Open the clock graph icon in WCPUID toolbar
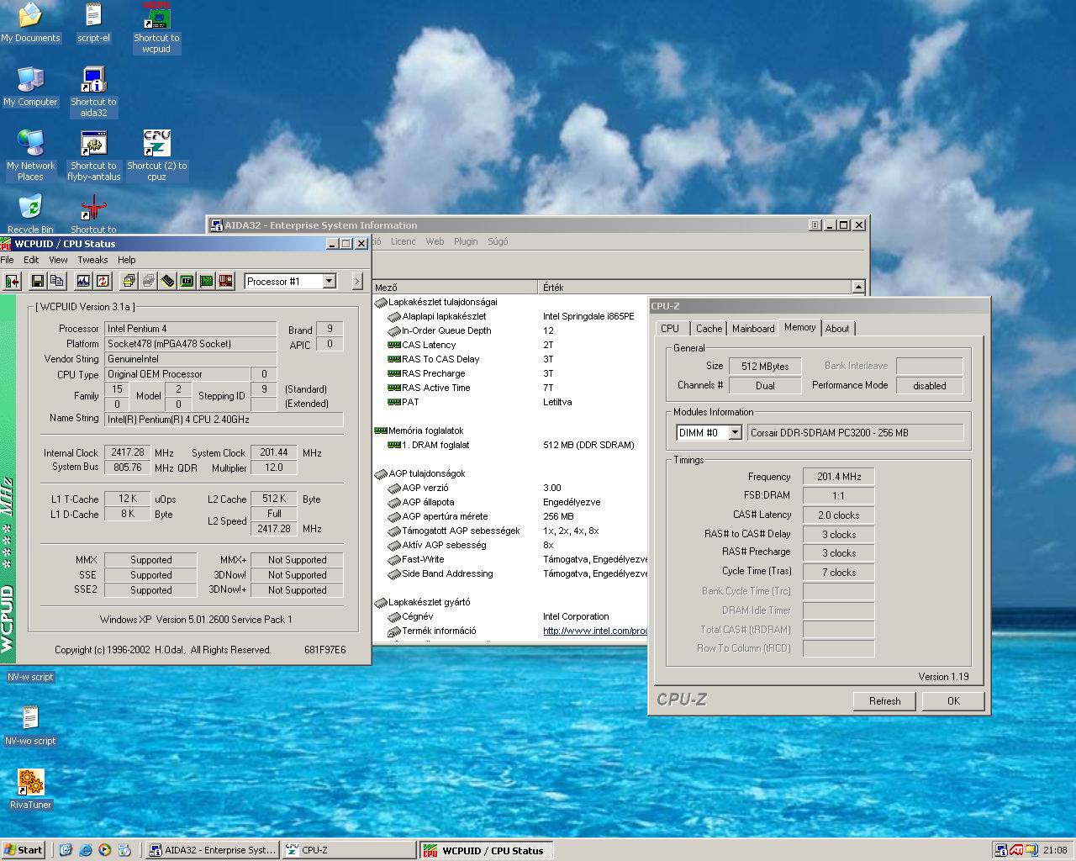 [x=83, y=281]
